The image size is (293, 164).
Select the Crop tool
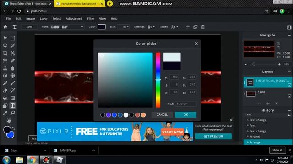pos(5,53)
